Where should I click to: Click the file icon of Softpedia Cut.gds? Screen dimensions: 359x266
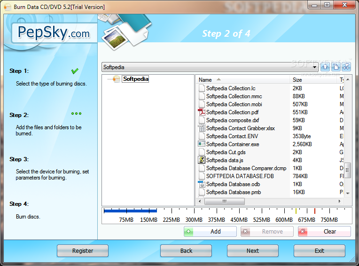(x=202, y=152)
